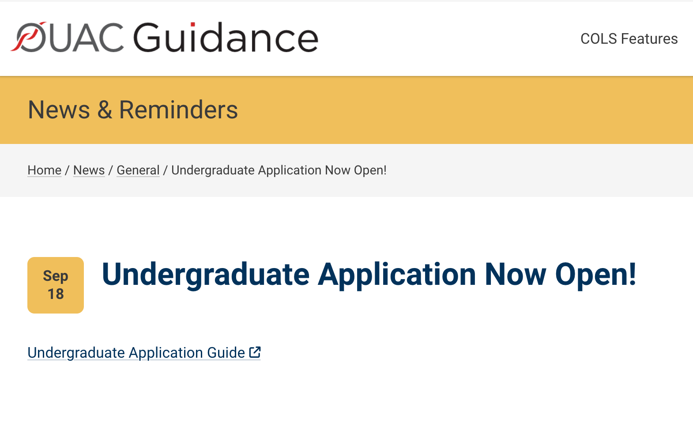Open the Undergraduate Application Guide link

coord(144,352)
